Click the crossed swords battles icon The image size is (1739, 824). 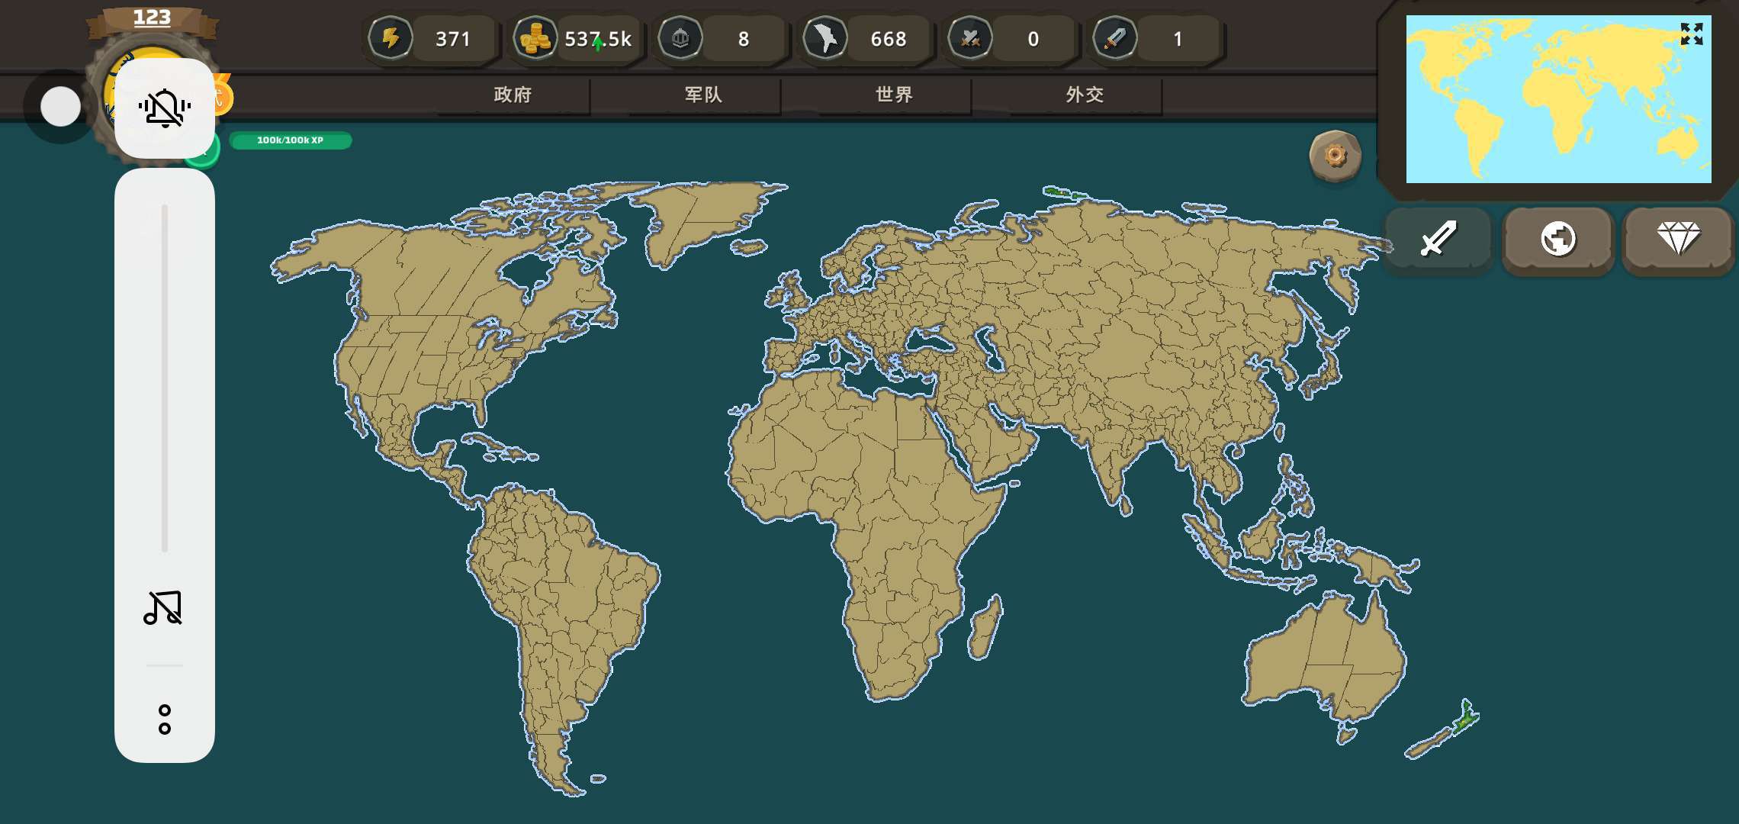(x=970, y=37)
